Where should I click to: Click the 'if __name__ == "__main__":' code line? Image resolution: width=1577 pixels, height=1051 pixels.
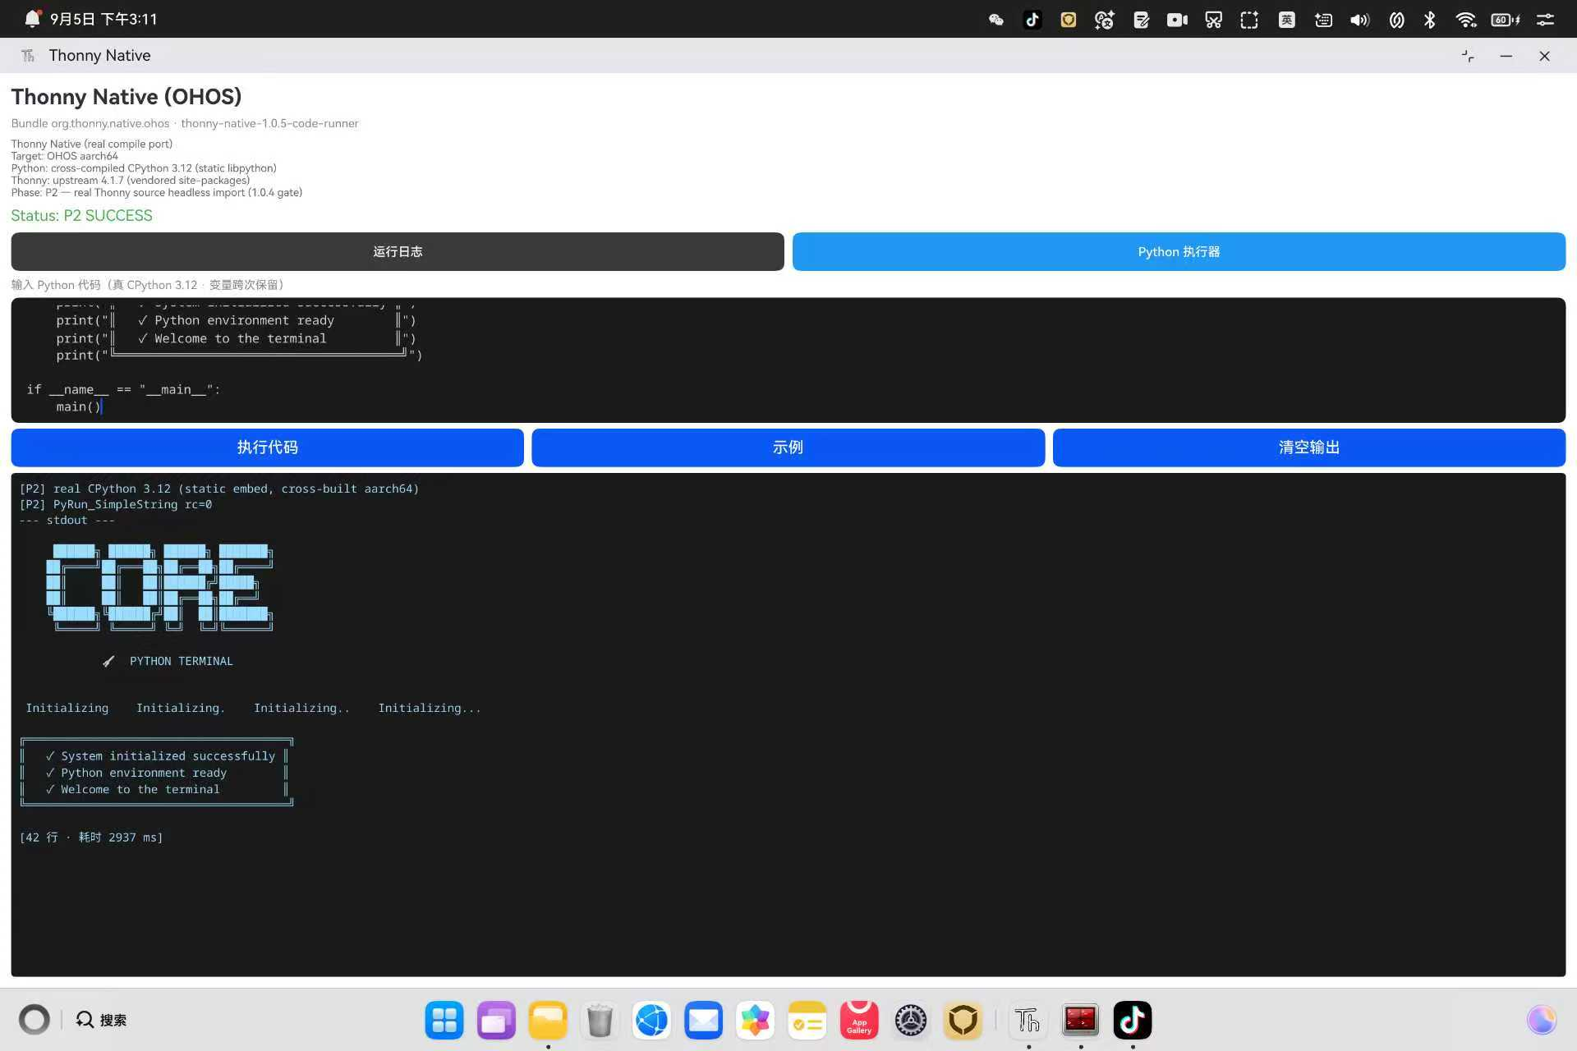(x=123, y=389)
